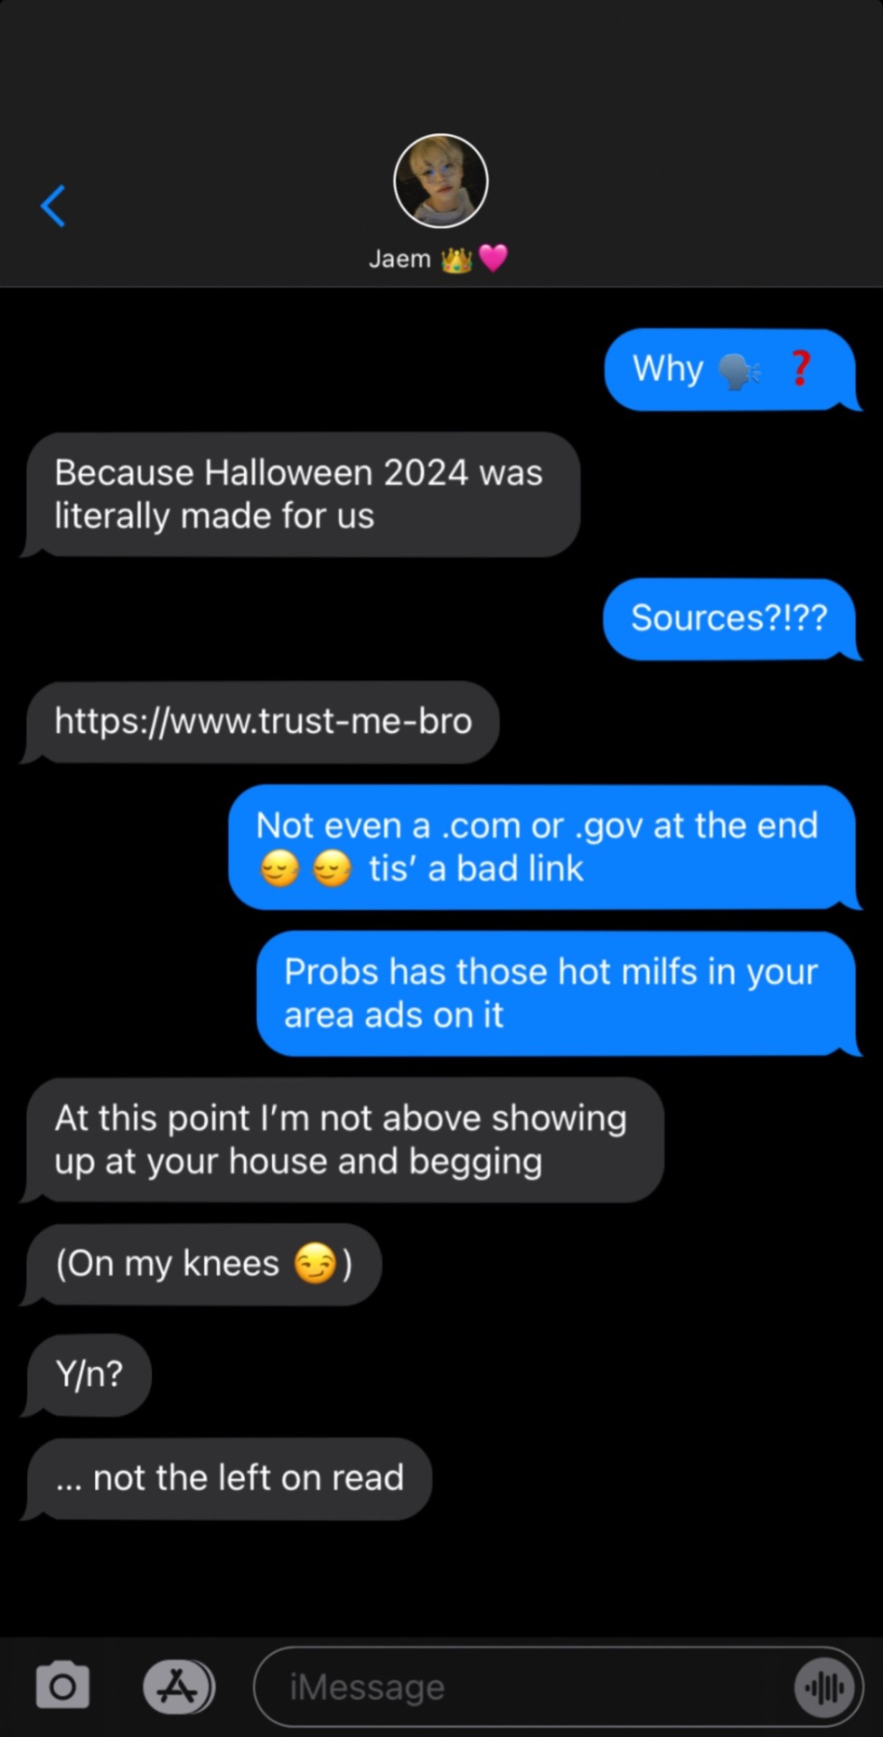Tap the pink heart beside Jaem
This screenshot has width=883, height=1737.
coord(493,259)
